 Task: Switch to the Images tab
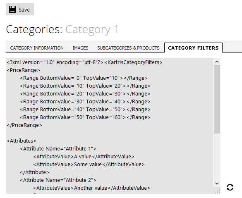click(x=80, y=48)
